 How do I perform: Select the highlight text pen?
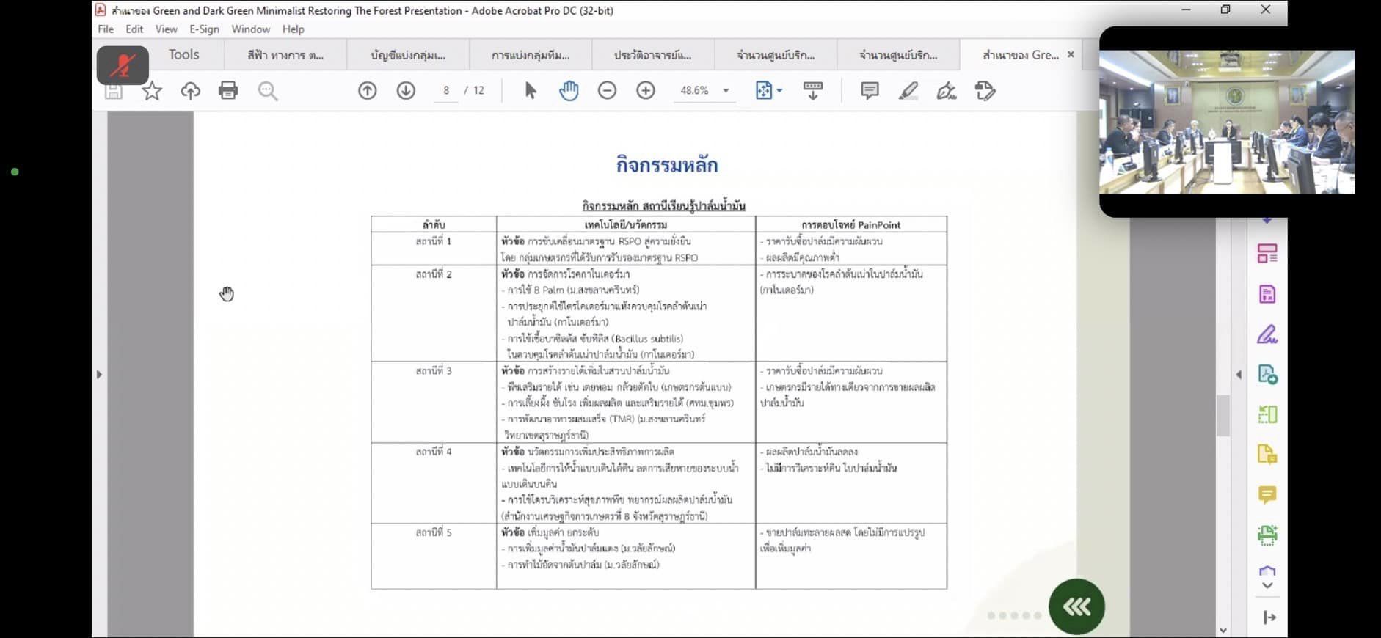pyautogui.click(x=908, y=90)
